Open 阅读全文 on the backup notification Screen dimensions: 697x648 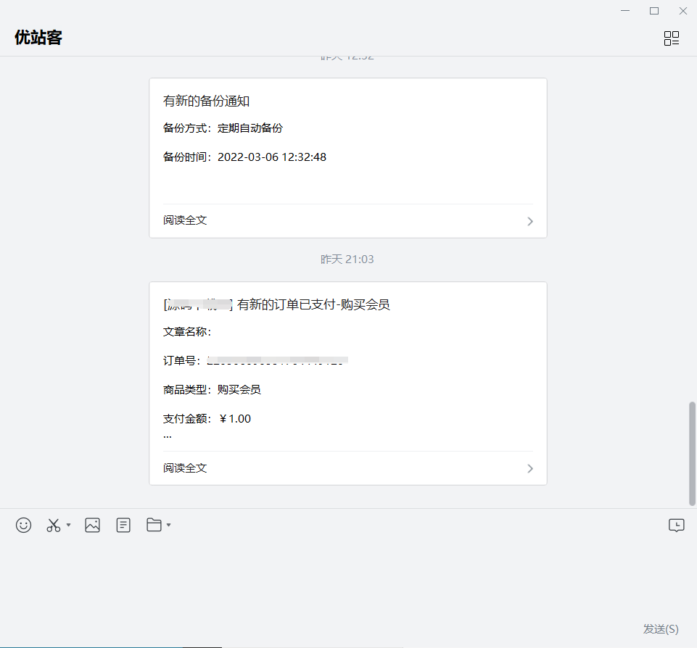click(x=186, y=220)
